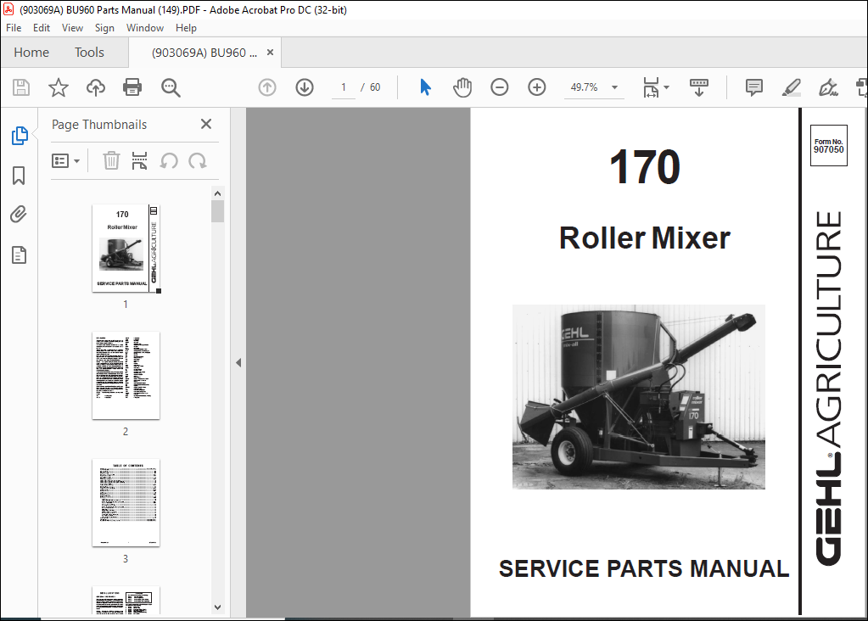Go to previous page arrow
The width and height of the screenshot is (868, 621).
point(267,87)
